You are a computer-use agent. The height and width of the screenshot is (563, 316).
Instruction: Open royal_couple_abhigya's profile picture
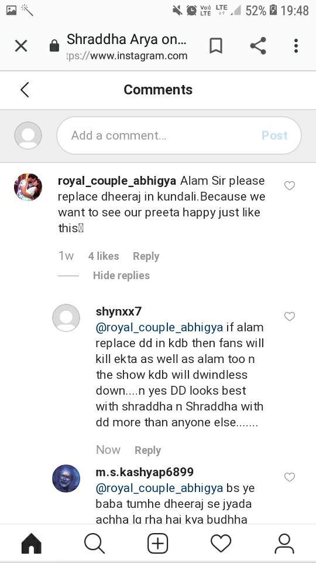(28, 187)
